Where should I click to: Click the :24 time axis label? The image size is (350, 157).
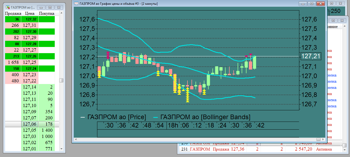(x=222, y=126)
